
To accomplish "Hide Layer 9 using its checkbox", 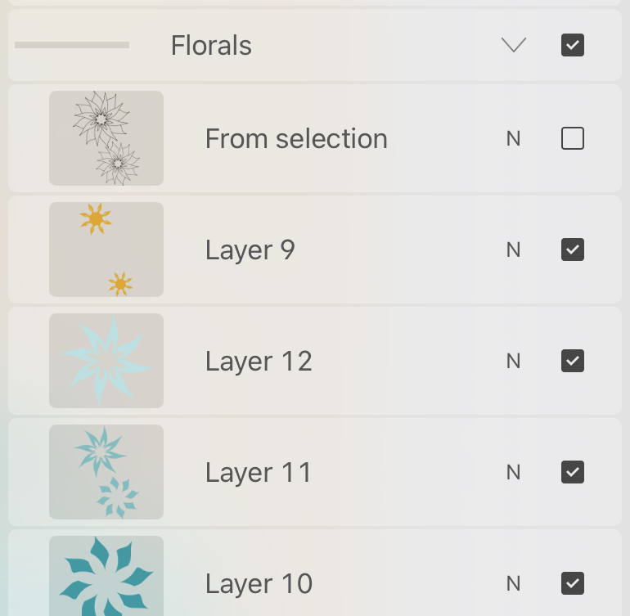I will pos(573,250).
